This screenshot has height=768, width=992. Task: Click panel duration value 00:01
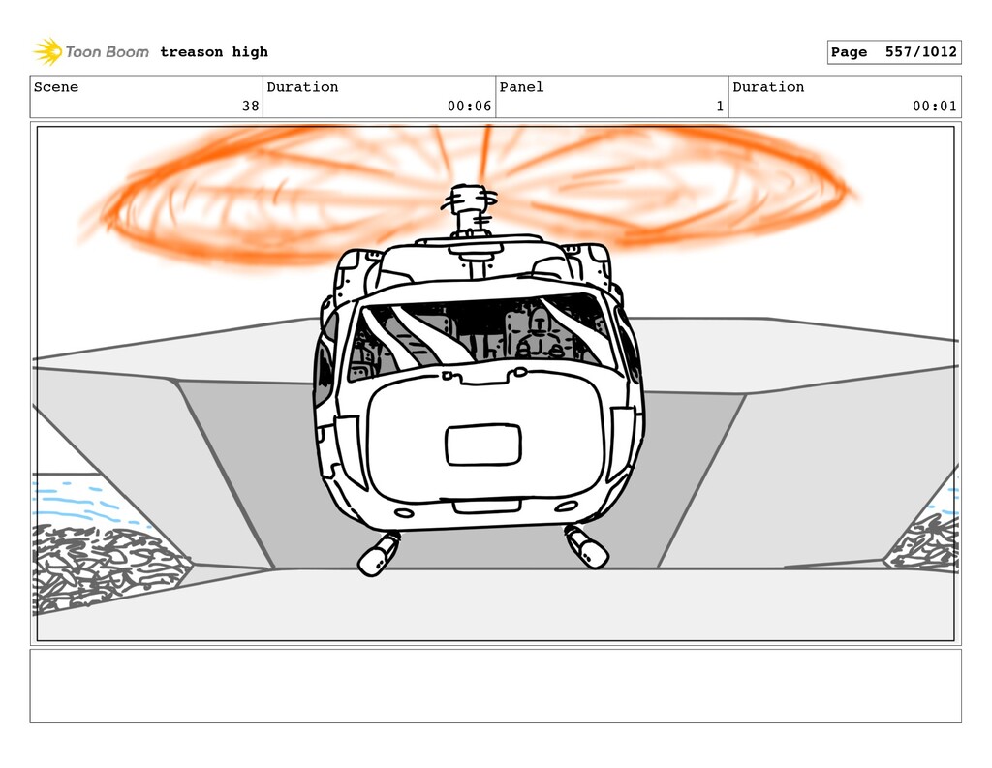point(935,107)
